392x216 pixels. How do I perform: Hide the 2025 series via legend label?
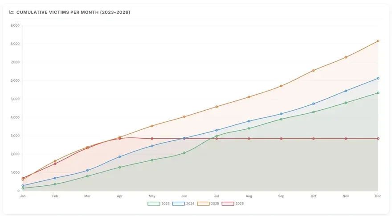(x=215, y=204)
